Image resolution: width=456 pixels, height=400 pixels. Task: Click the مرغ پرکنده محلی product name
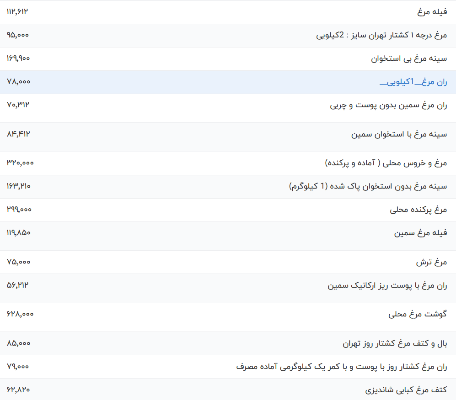pos(418,210)
